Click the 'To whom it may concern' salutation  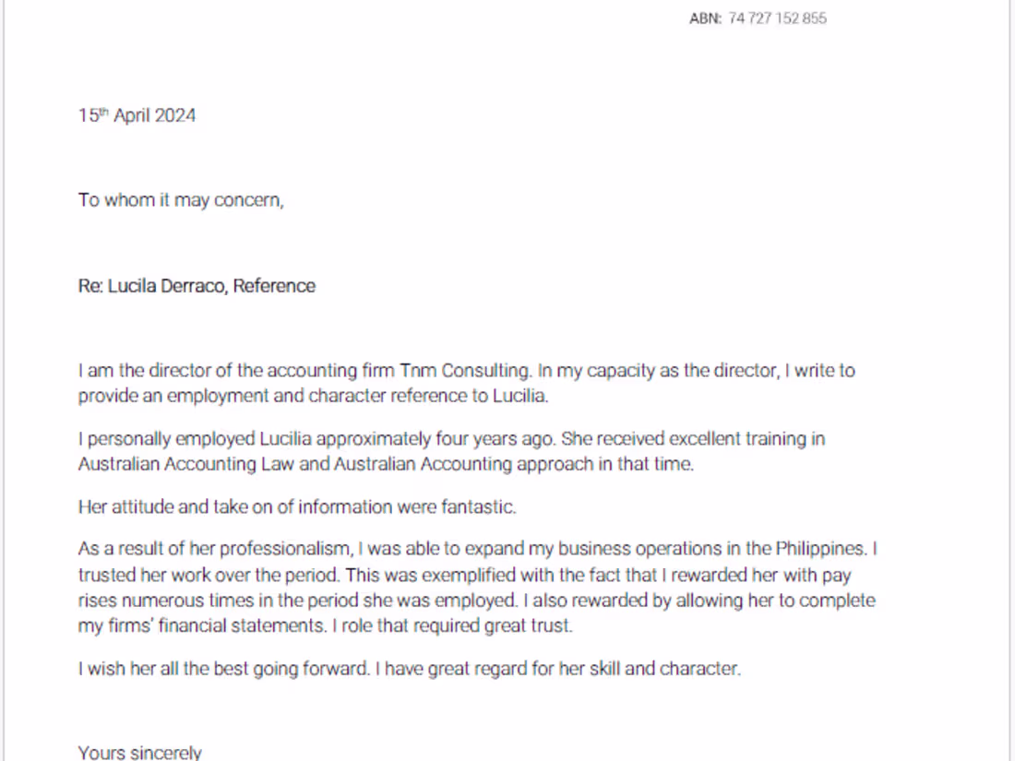pos(181,200)
